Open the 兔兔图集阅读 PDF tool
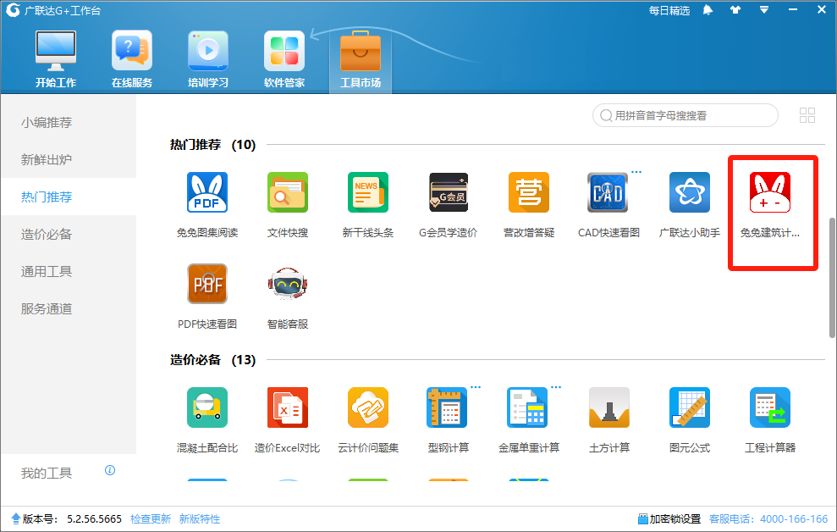 [207, 192]
